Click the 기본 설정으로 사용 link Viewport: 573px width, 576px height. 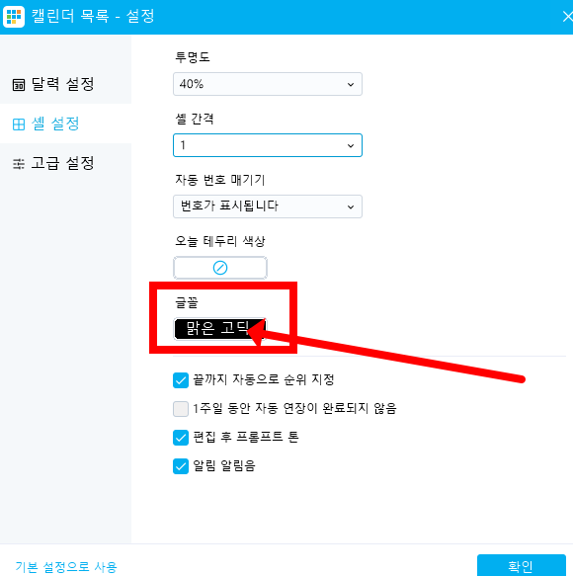point(66,567)
